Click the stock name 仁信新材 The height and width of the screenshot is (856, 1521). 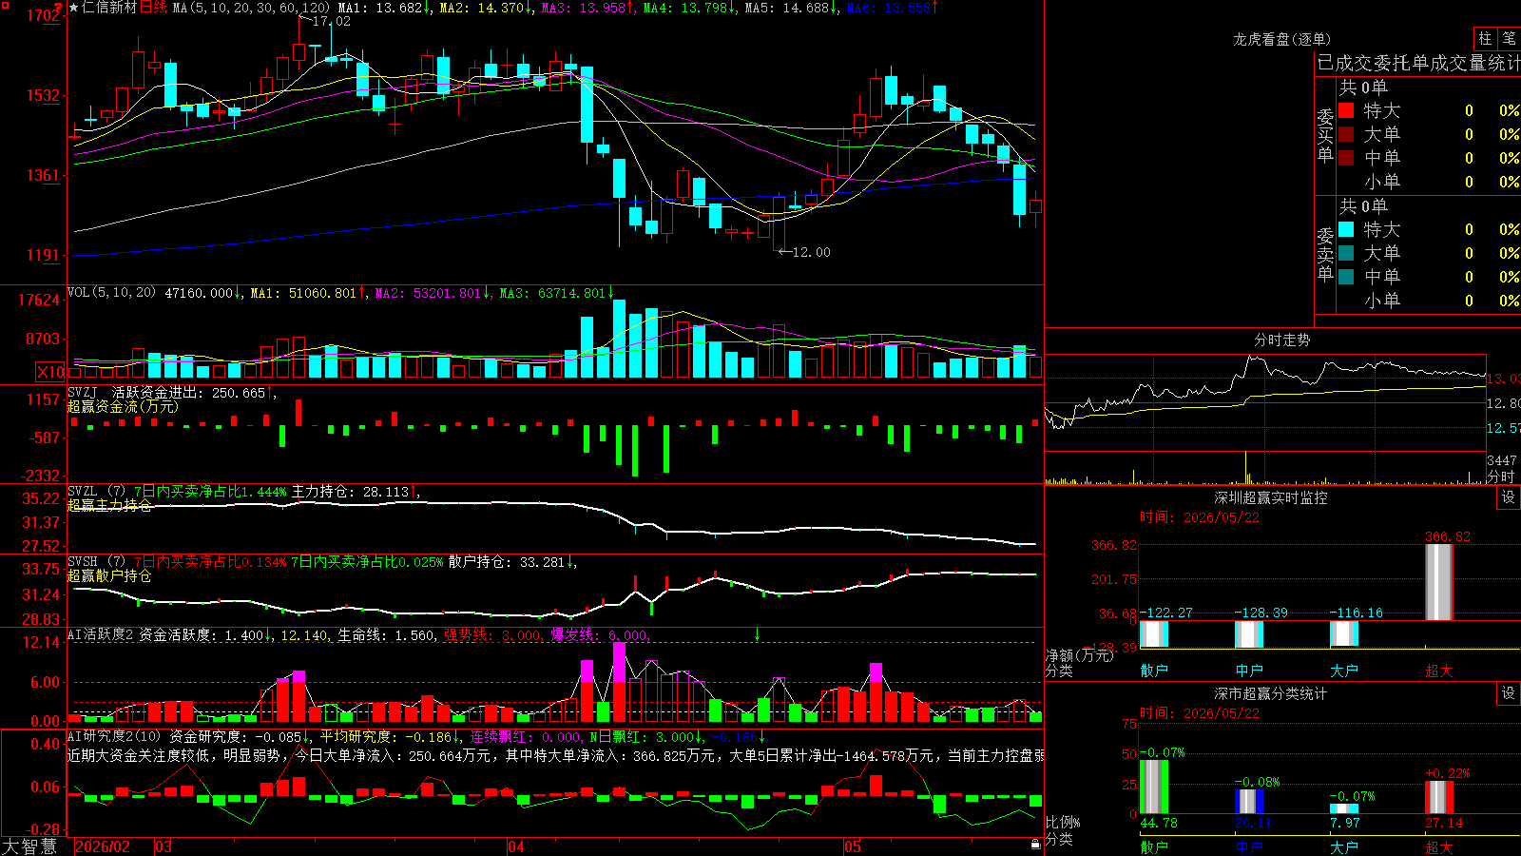click(109, 8)
